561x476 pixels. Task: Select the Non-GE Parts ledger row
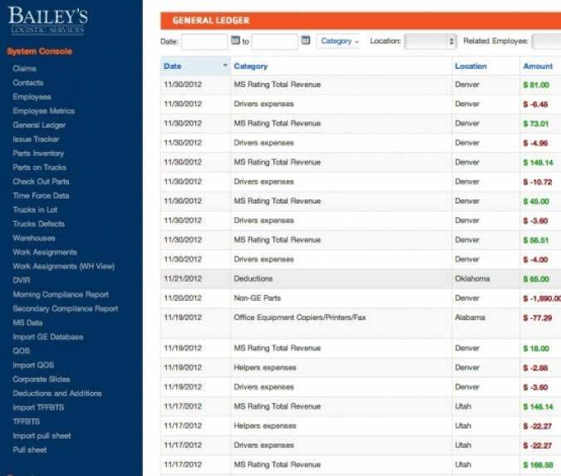(361, 298)
